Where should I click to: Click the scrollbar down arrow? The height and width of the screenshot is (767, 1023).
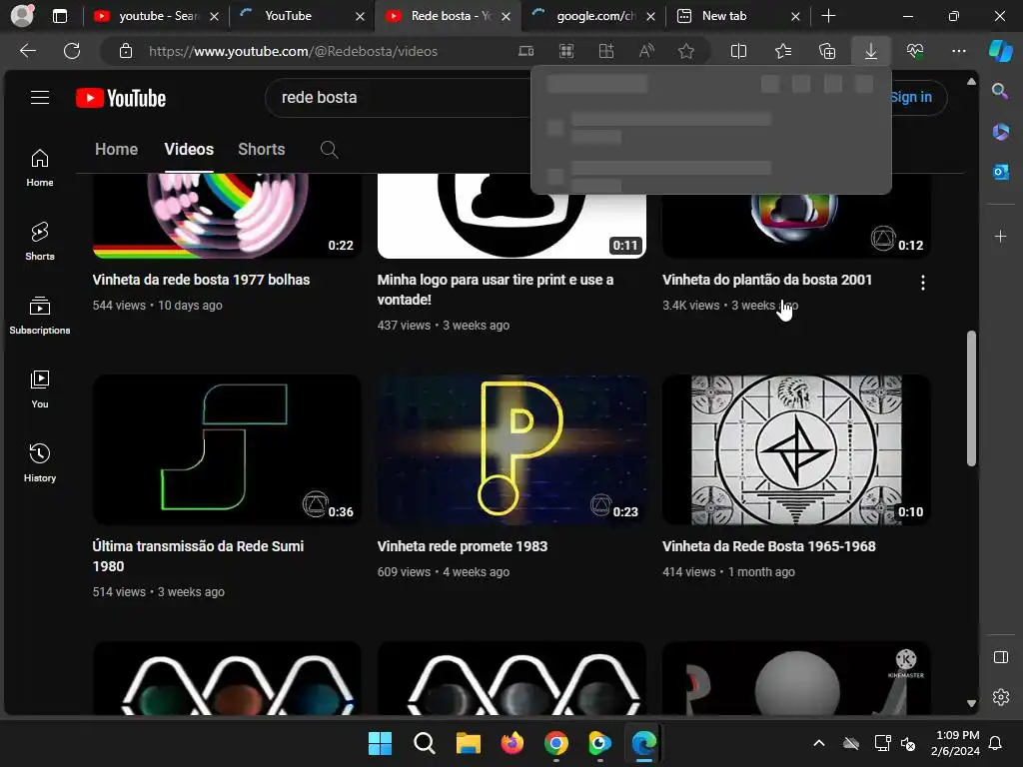(x=971, y=704)
